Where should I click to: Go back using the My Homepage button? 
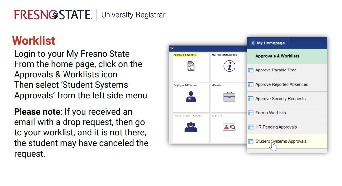click(268, 43)
